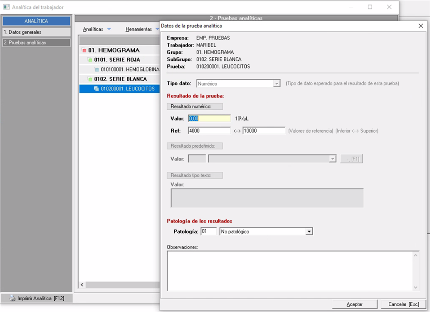Expand the Analíticas menu arrow
This screenshot has width=430, height=312.
109,29
